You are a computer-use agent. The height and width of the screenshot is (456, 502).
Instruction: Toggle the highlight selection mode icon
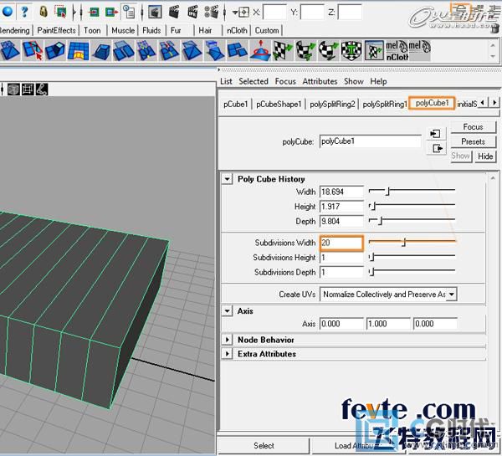click(60, 12)
